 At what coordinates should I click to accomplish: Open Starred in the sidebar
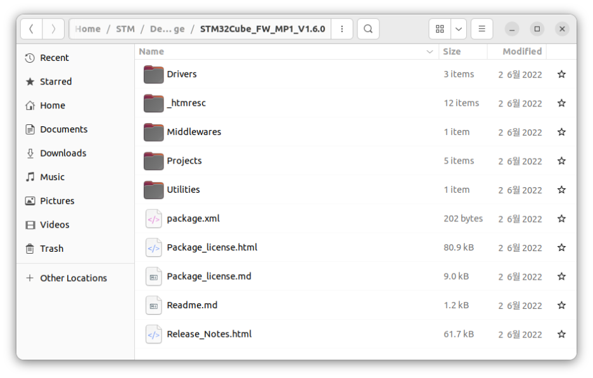click(x=75, y=82)
